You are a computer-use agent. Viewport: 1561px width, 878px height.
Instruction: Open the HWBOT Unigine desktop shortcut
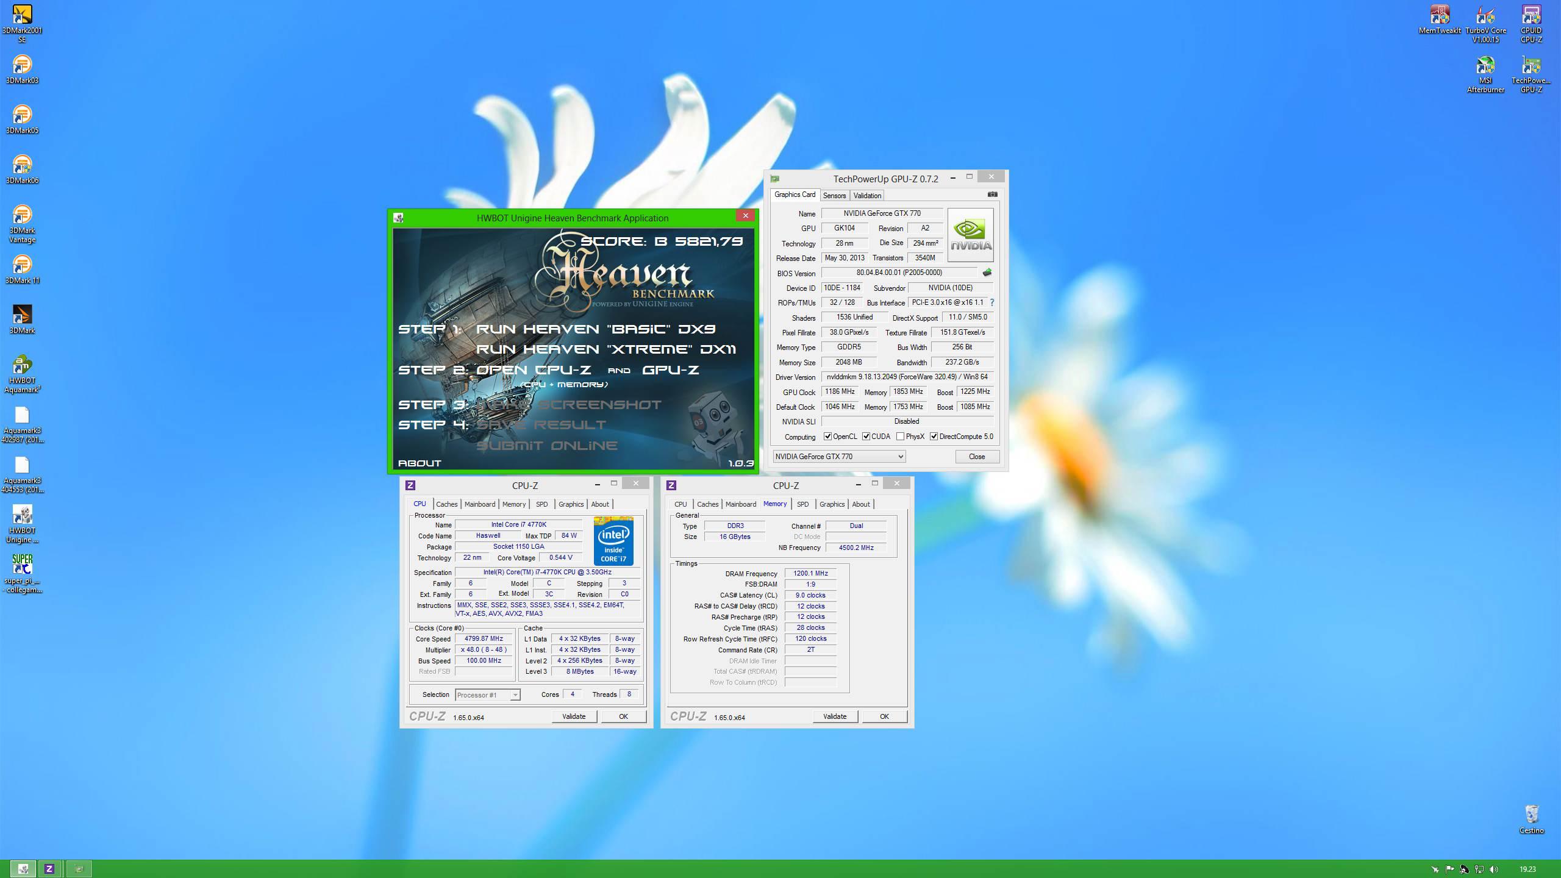22,524
